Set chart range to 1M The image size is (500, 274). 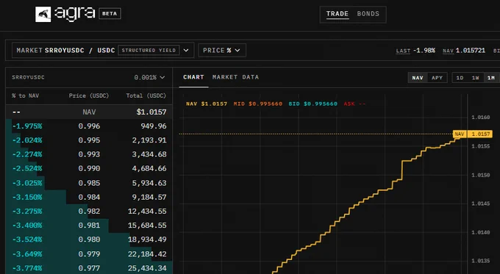(491, 78)
